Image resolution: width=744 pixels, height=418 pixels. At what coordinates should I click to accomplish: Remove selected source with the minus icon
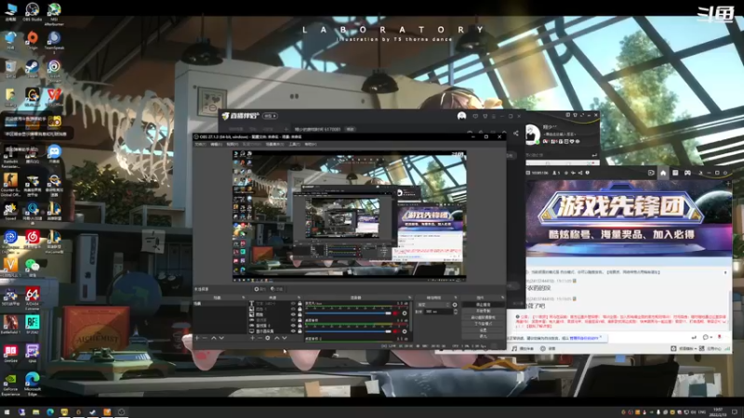[x=260, y=338]
